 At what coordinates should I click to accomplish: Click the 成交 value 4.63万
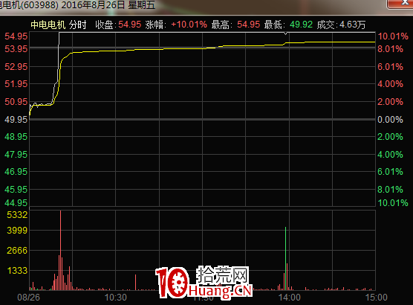click(352, 25)
